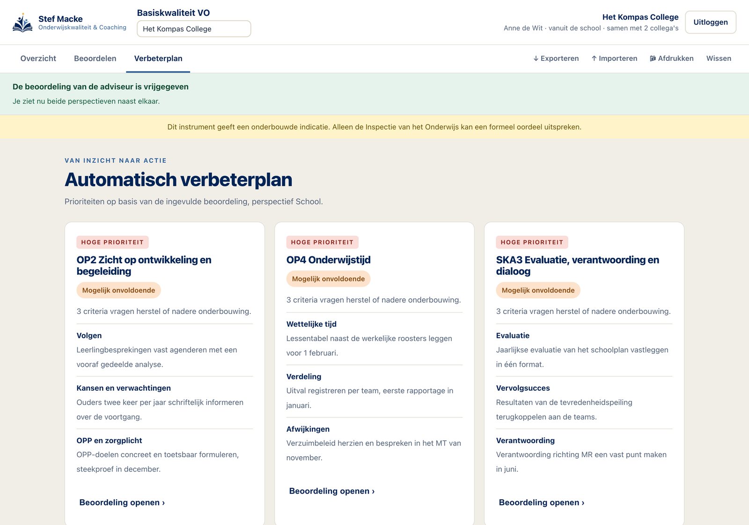Click Mogelijk onvoldoende badge under OP4 Onderwijstijd
The width and height of the screenshot is (749, 525).
pyautogui.click(x=328, y=279)
